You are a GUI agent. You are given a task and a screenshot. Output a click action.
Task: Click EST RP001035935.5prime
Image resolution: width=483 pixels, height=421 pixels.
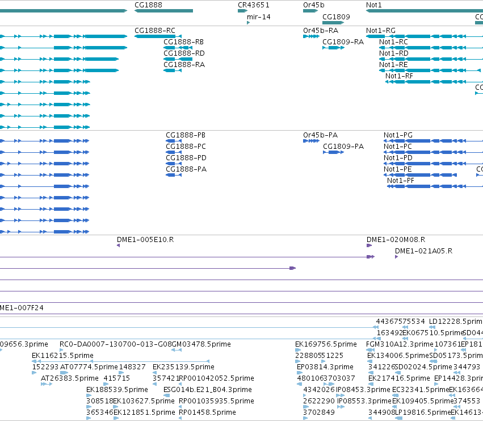(x=216, y=401)
